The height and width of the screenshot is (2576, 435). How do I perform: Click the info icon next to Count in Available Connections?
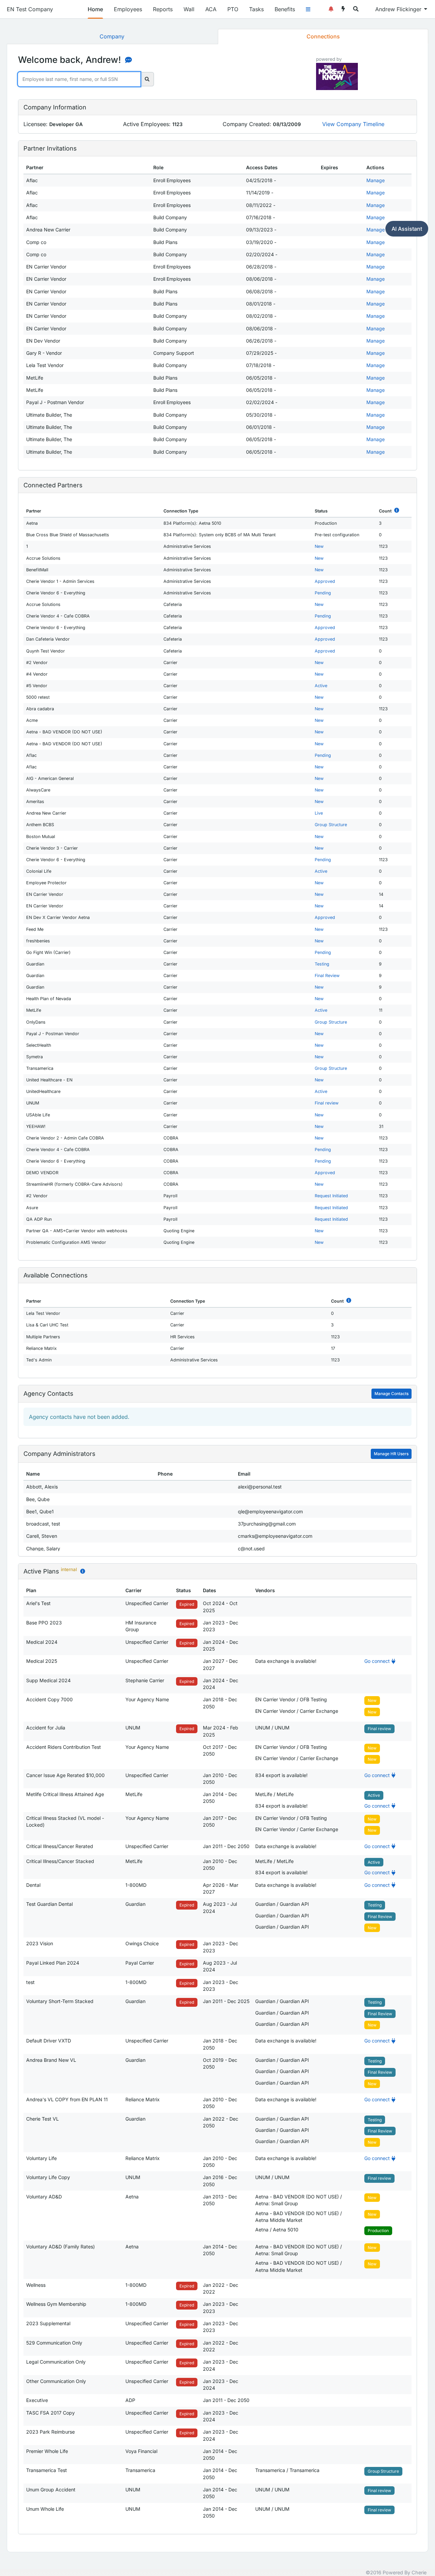tap(348, 1300)
